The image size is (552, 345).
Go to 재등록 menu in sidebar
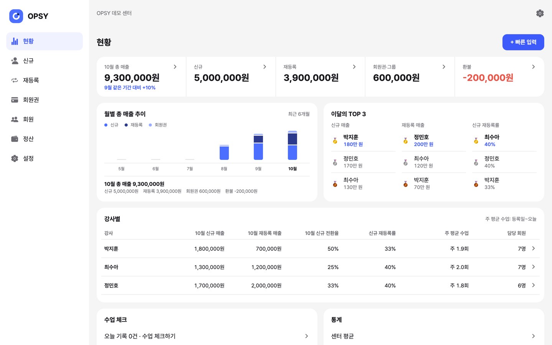coord(44,80)
